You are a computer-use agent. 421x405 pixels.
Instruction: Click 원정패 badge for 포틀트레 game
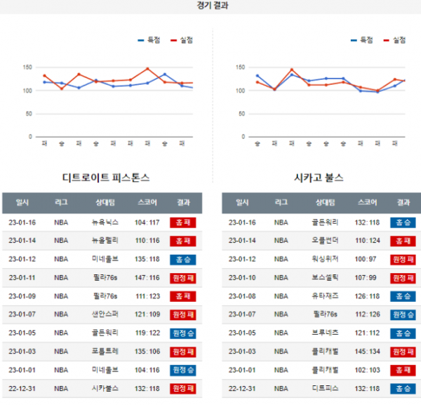pyautogui.click(x=183, y=352)
